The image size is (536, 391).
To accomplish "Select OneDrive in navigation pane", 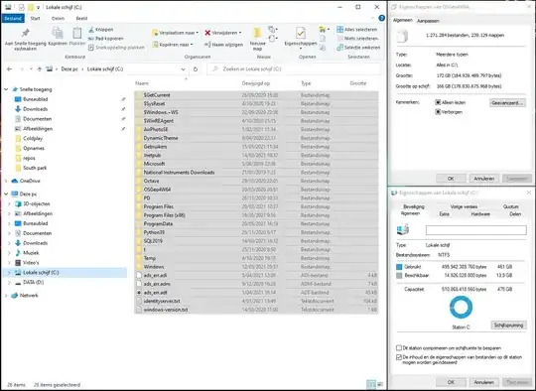I will [30, 181].
